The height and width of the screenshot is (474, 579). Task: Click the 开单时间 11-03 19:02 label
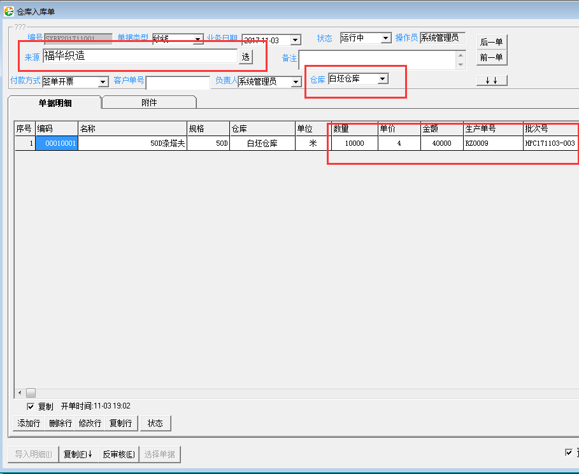pyautogui.click(x=96, y=406)
